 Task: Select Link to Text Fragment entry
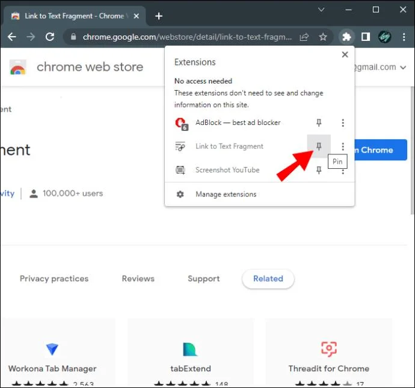[229, 146]
